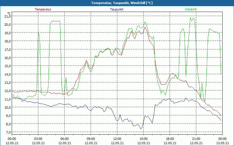234x146 pixels.
Task: Click the 12.05.21 date under 15:00
Action: click(144, 143)
